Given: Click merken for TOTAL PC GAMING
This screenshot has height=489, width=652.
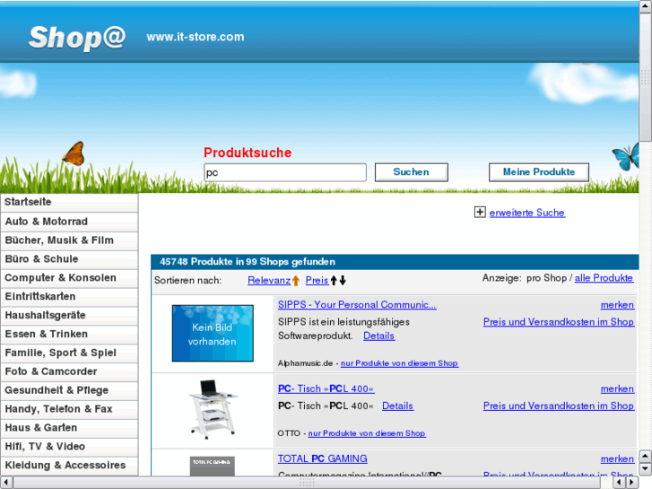Looking at the screenshot, I should pyautogui.click(x=617, y=459).
